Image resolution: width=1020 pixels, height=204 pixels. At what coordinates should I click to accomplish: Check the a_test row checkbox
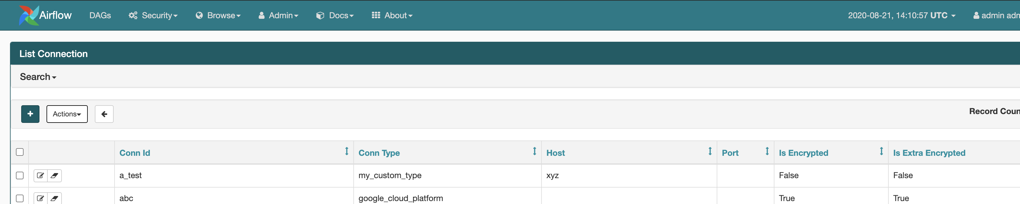20,175
